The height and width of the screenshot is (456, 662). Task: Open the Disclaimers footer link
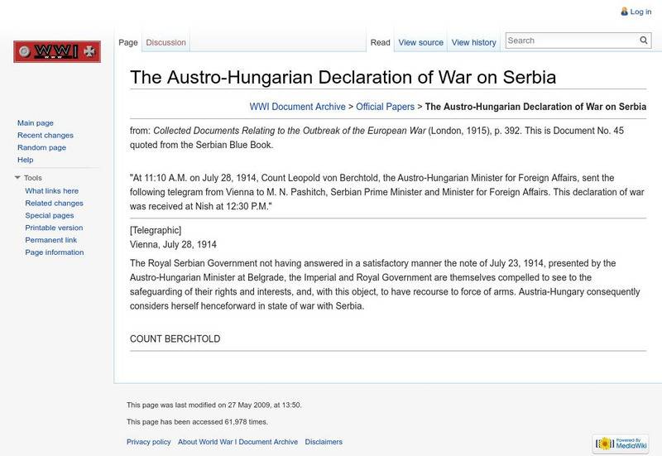click(x=324, y=442)
